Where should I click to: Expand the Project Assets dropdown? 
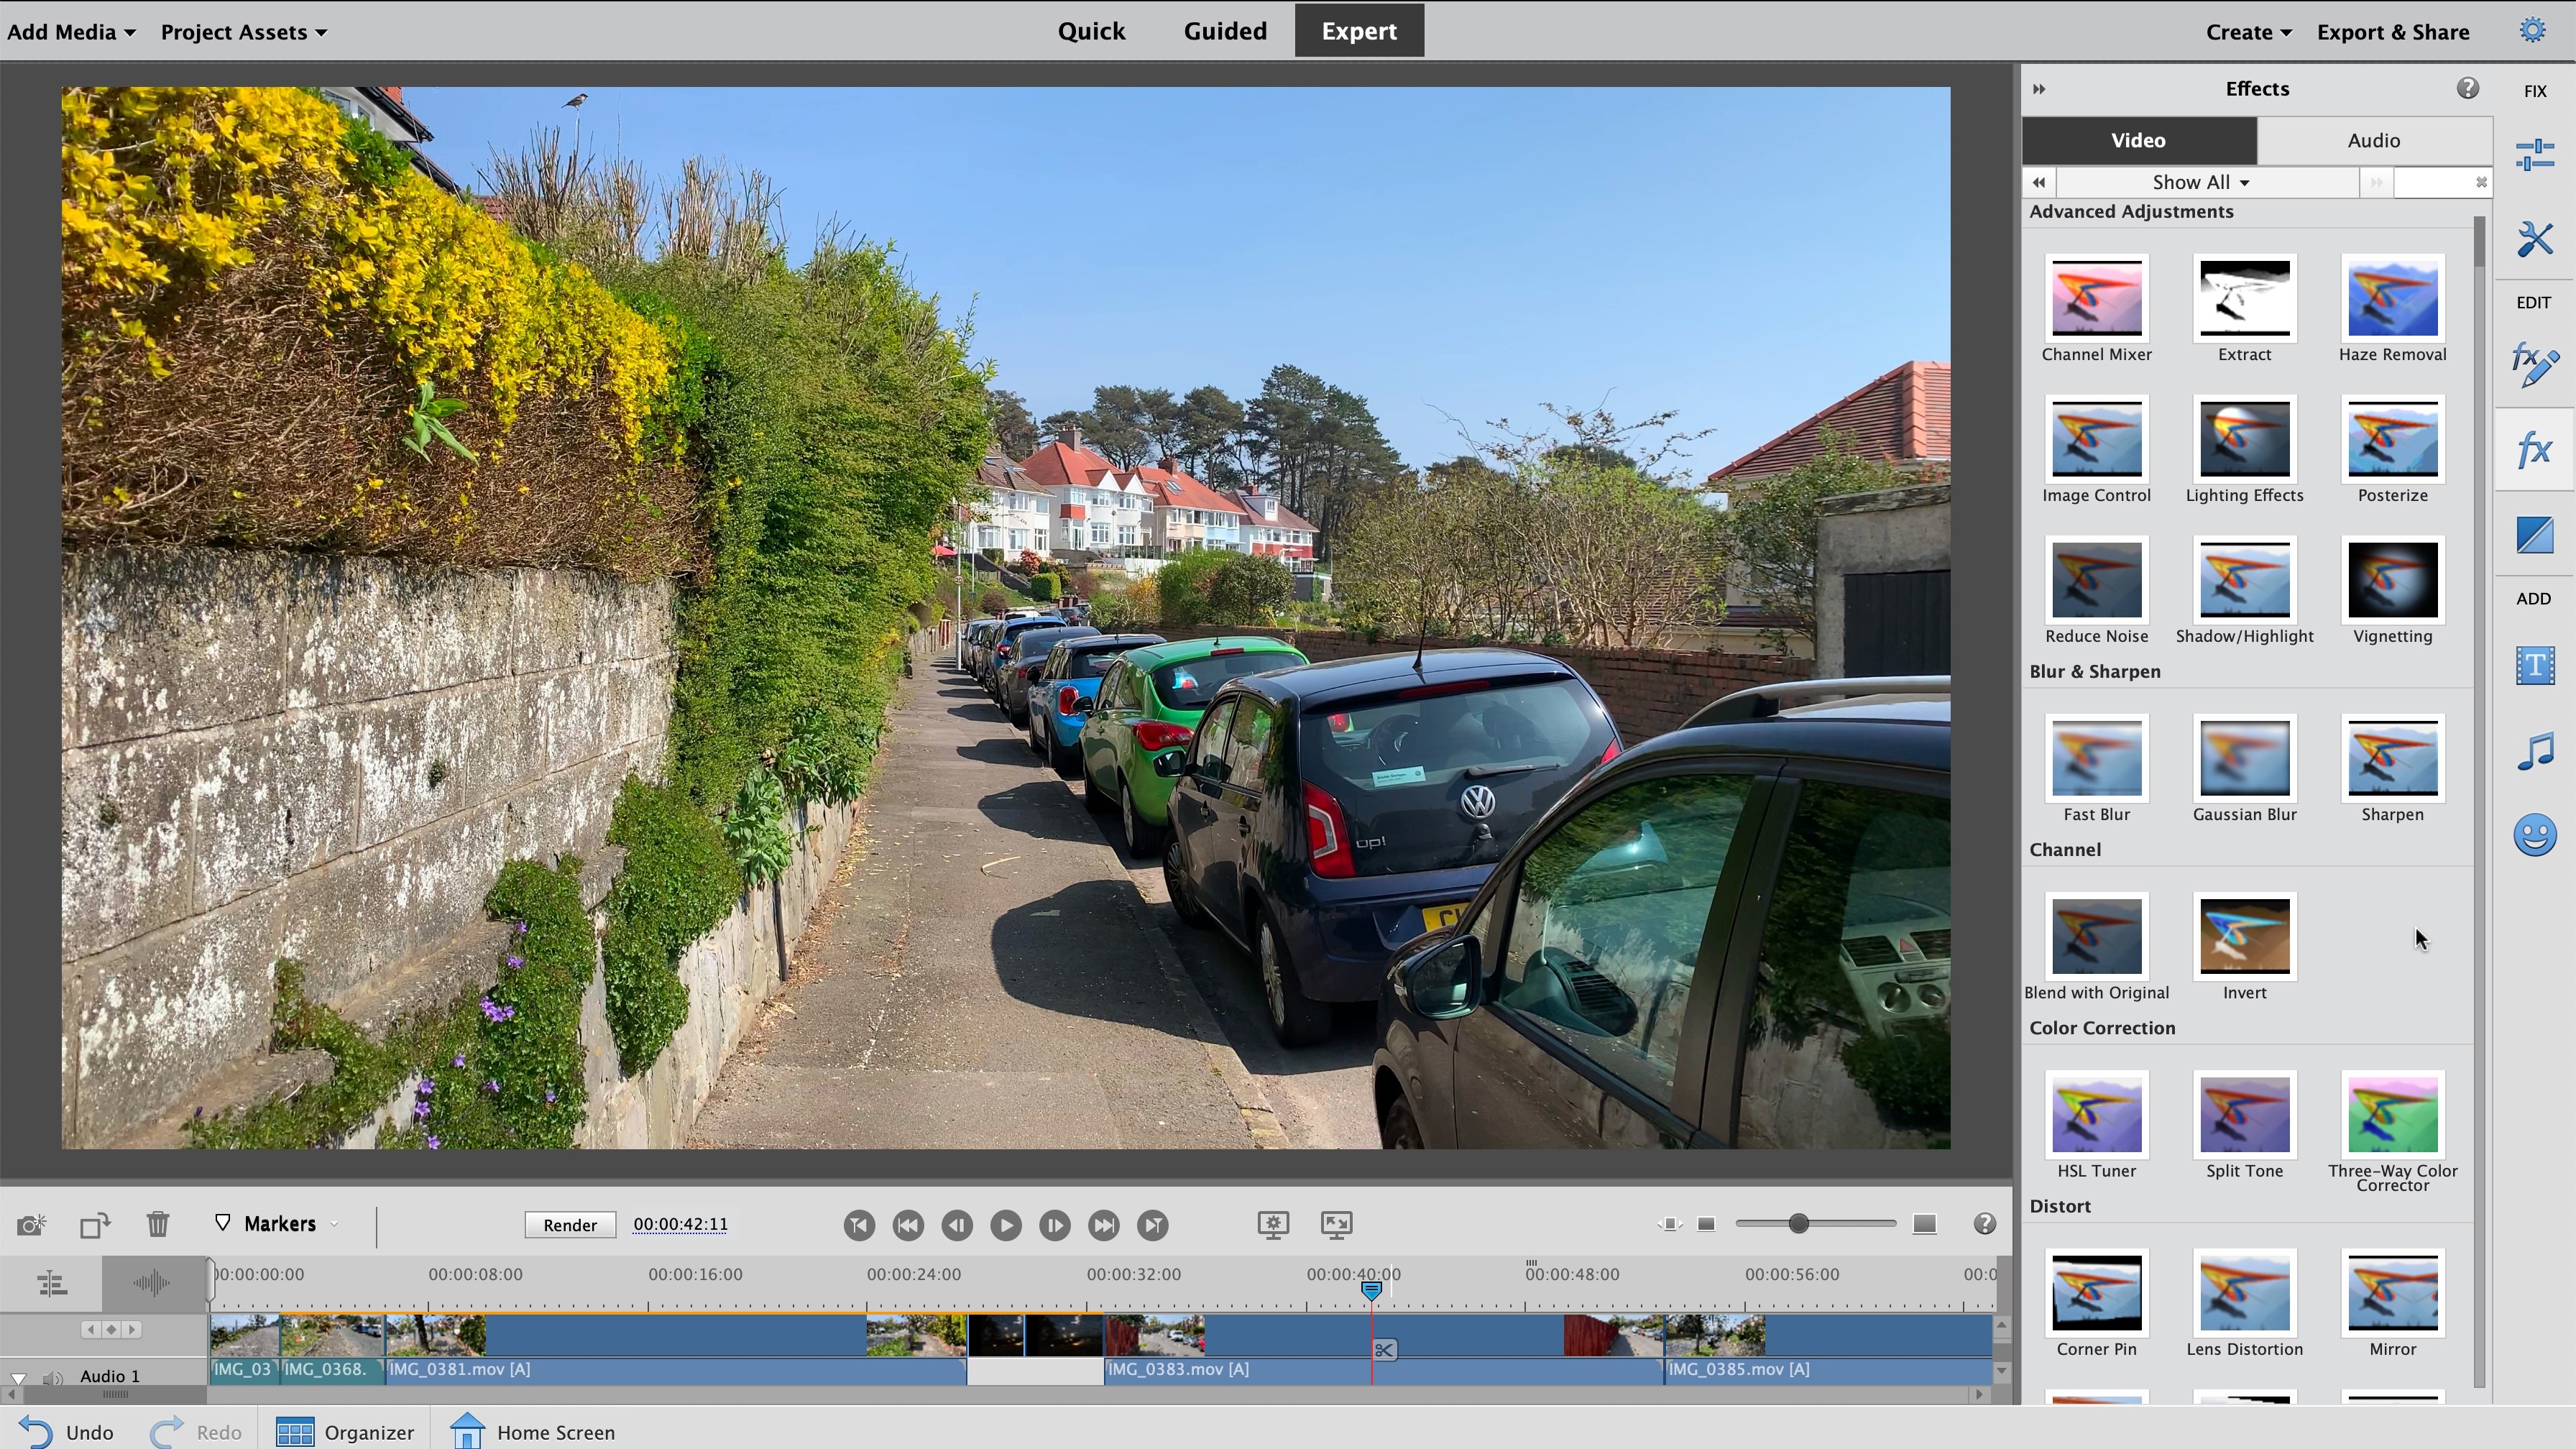point(242,32)
